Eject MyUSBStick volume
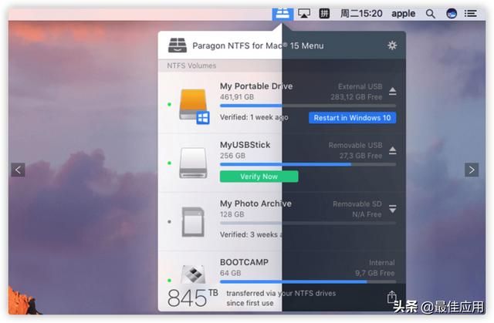The height and width of the screenshot is (323, 494). (x=392, y=150)
